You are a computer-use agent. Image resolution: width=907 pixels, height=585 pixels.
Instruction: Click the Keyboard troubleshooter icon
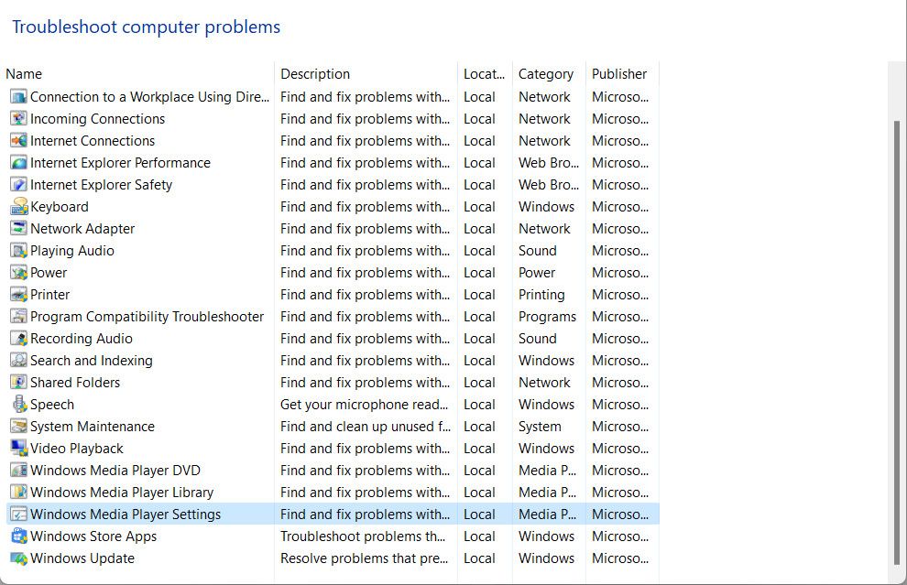(18, 207)
